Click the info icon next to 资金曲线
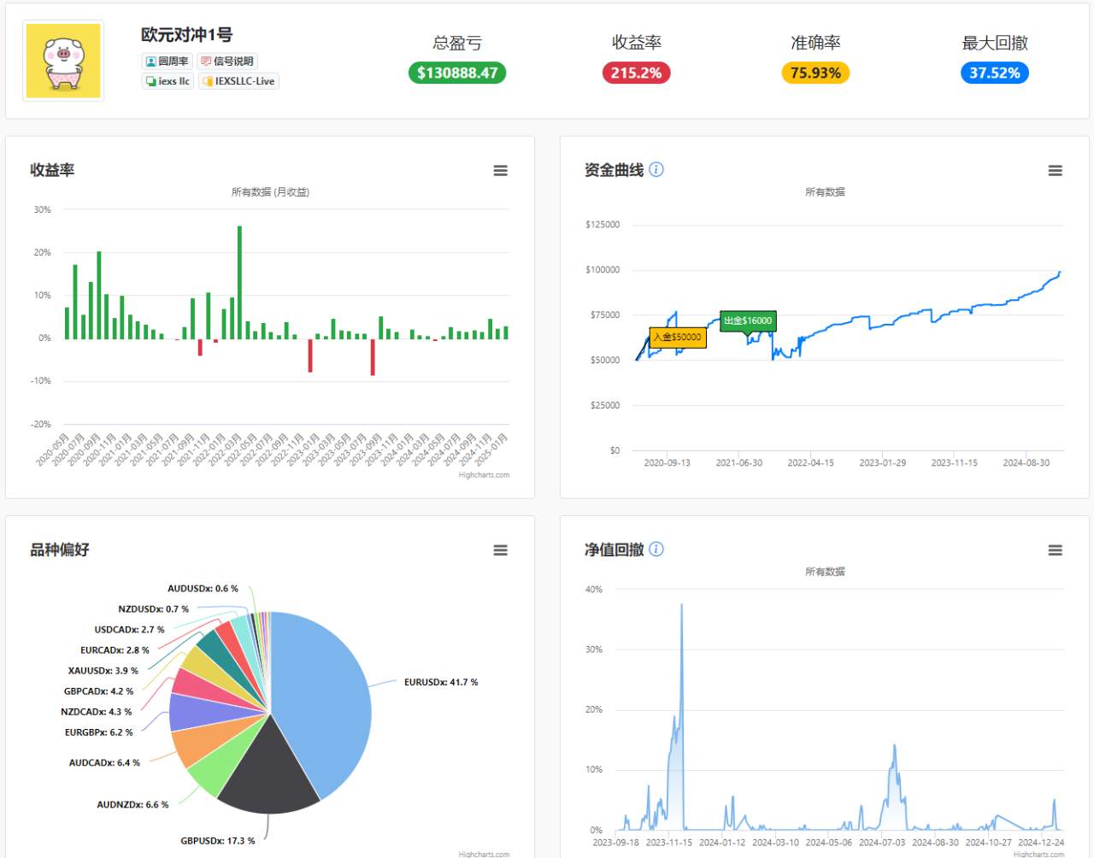 coord(656,169)
